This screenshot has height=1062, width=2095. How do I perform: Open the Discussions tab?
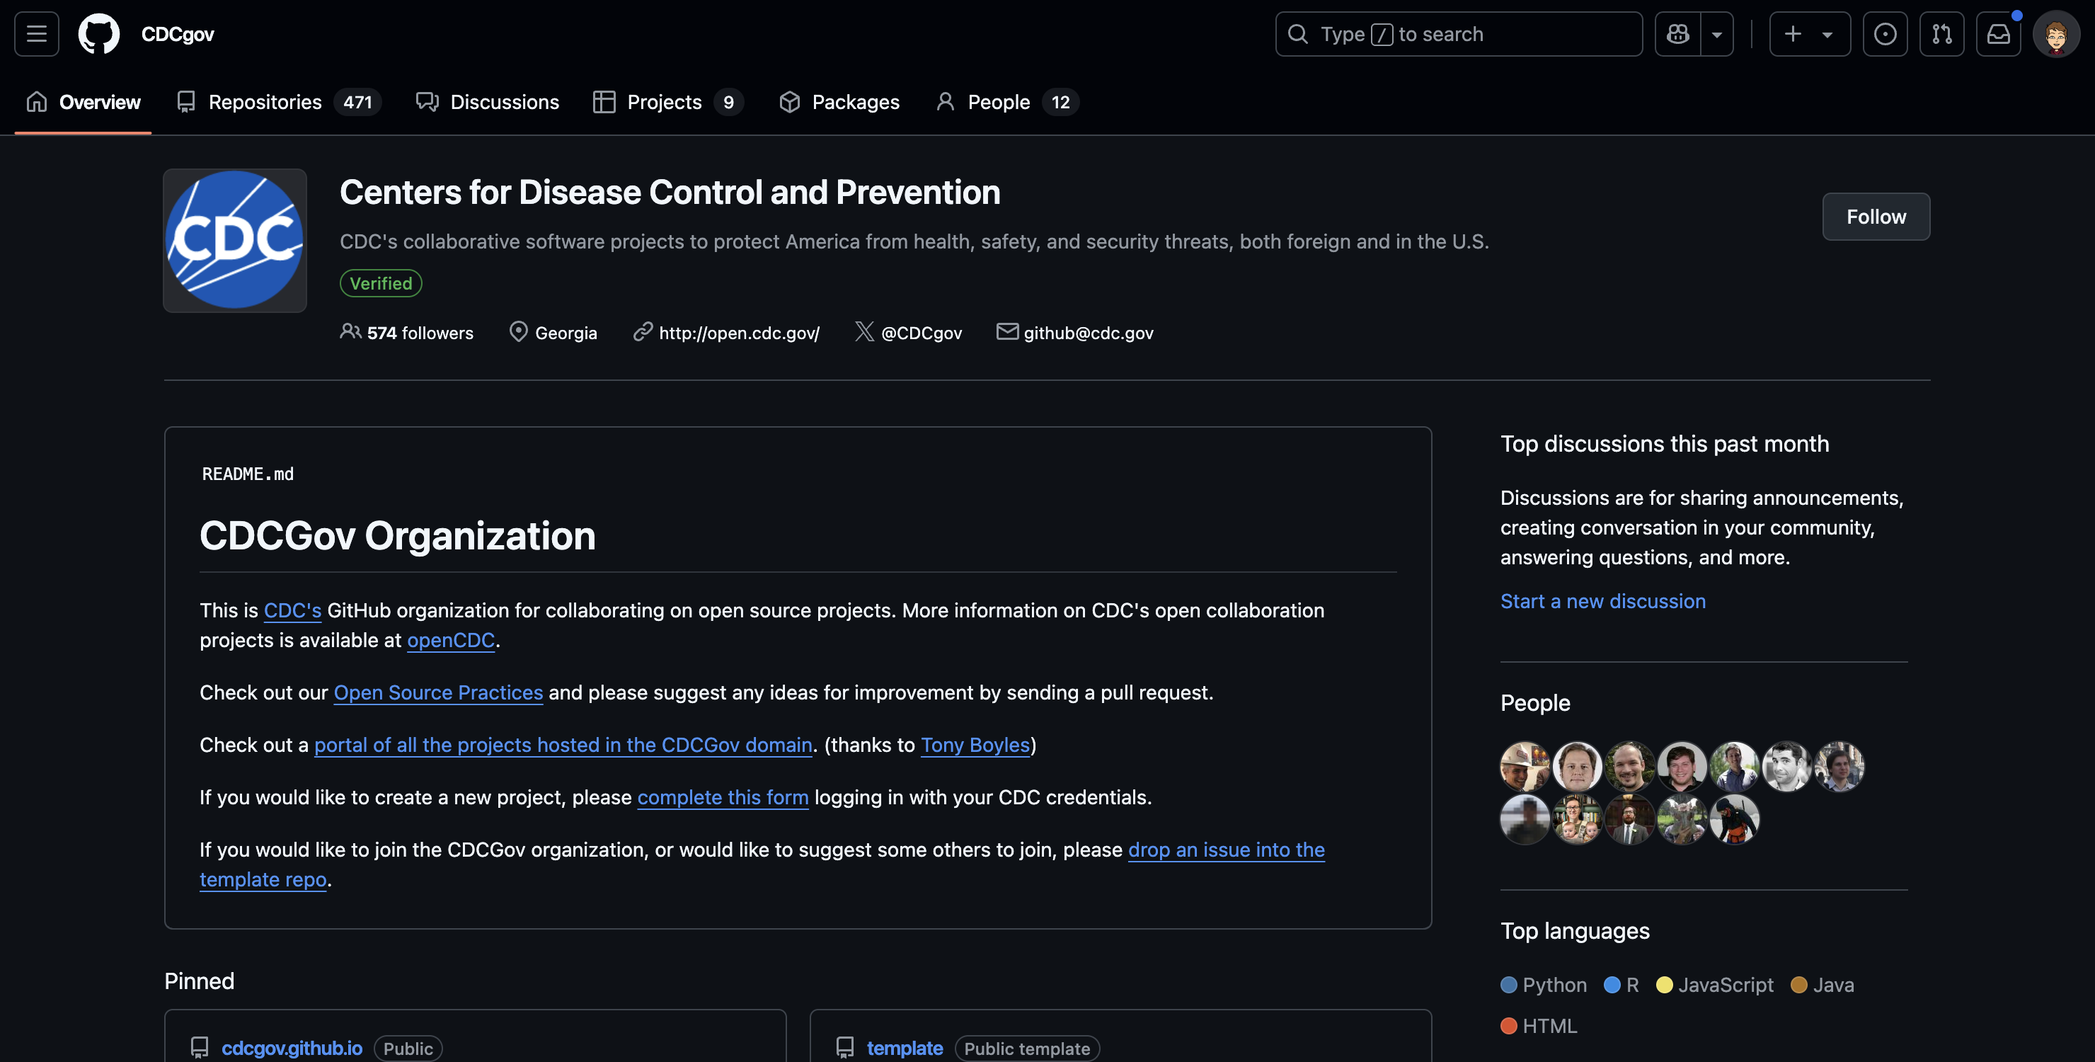tap(488, 103)
